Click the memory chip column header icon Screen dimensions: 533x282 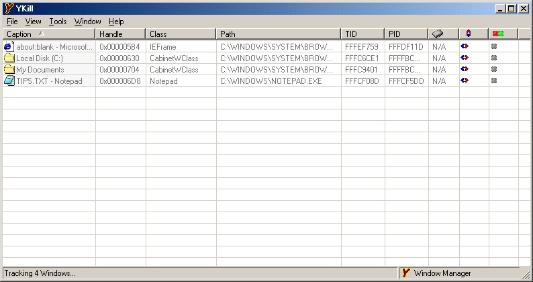438,34
